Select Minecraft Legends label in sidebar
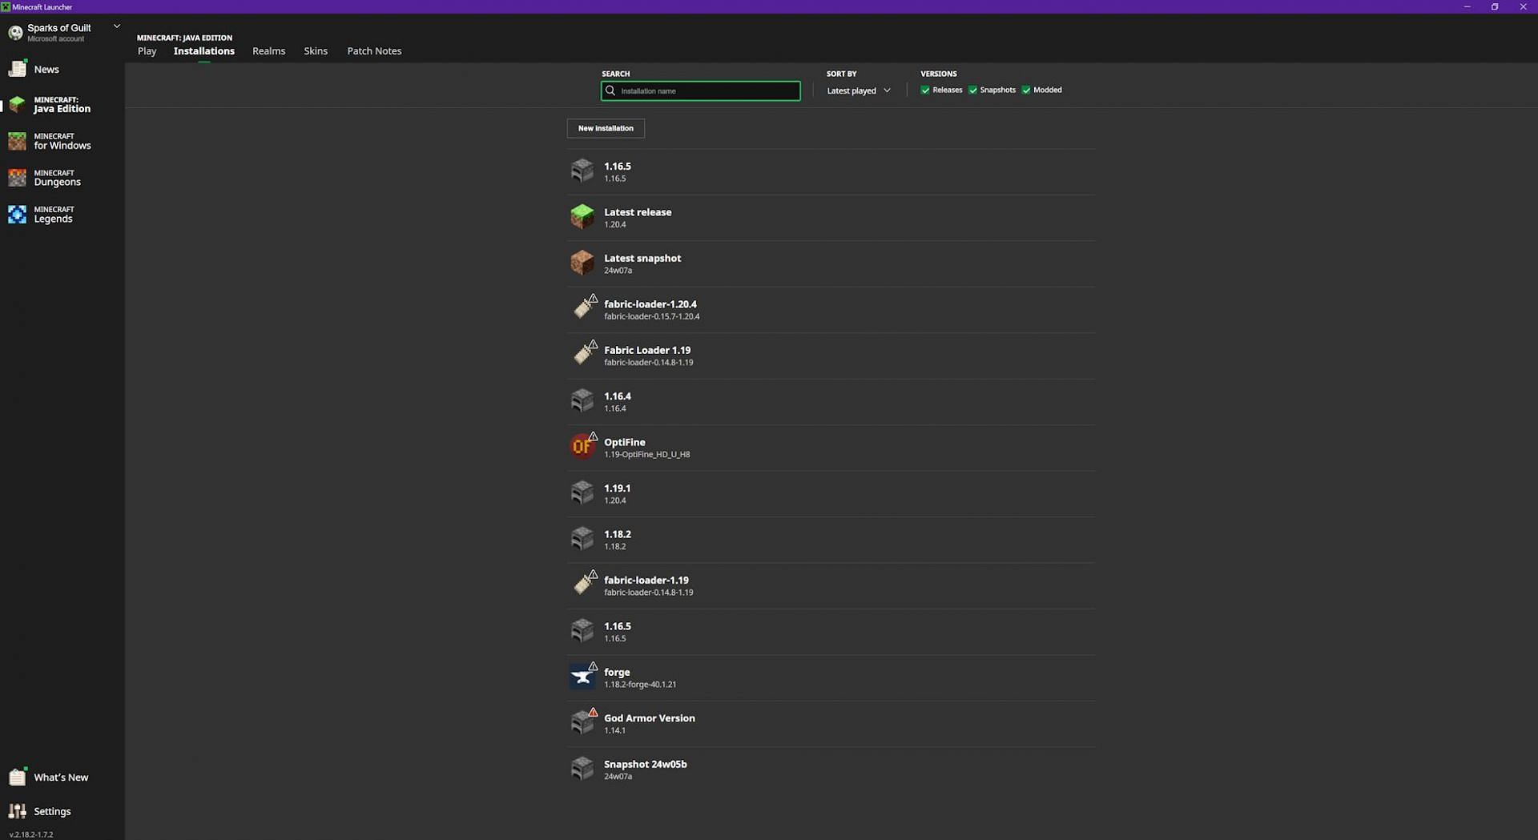The width and height of the screenshot is (1538, 840). pos(53,215)
